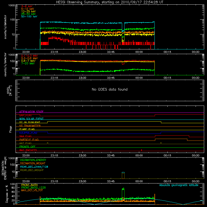The width and height of the screenshot is (207, 207).
Task: Select the NON_SOLAR_EVENT flag label
Action: point(31,119)
